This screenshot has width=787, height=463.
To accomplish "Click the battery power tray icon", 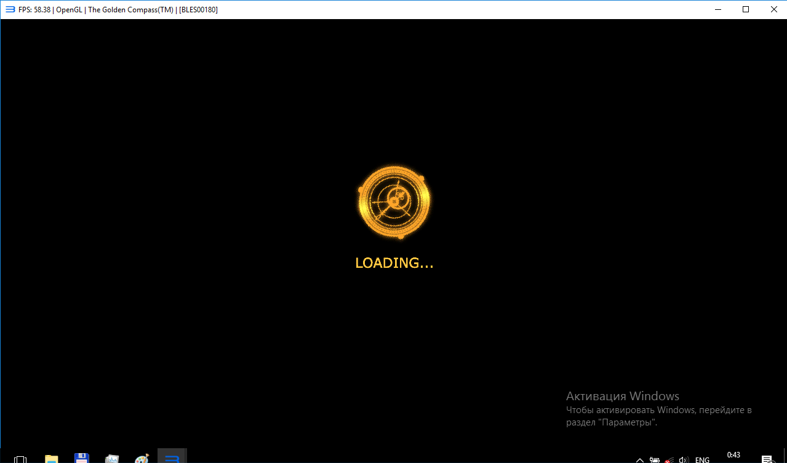I will (655, 459).
